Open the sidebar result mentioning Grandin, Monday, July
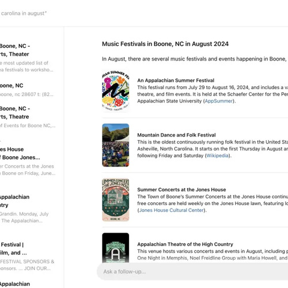This screenshot has height=288, width=288. pyautogui.click(x=27, y=209)
